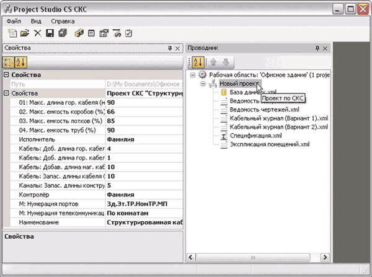The width and height of the screenshot is (372, 277).
Task: Click the sigma icon beside Спецификация.xml
Action: coord(224,136)
